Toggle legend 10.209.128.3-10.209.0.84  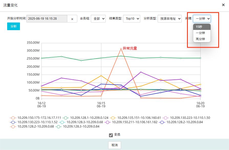pos(78,126)
